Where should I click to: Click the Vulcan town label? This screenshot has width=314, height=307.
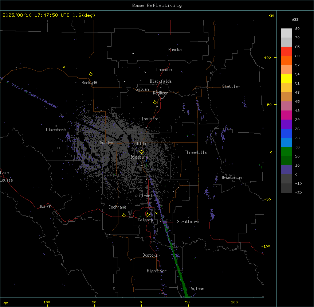click(x=198, y=289)
